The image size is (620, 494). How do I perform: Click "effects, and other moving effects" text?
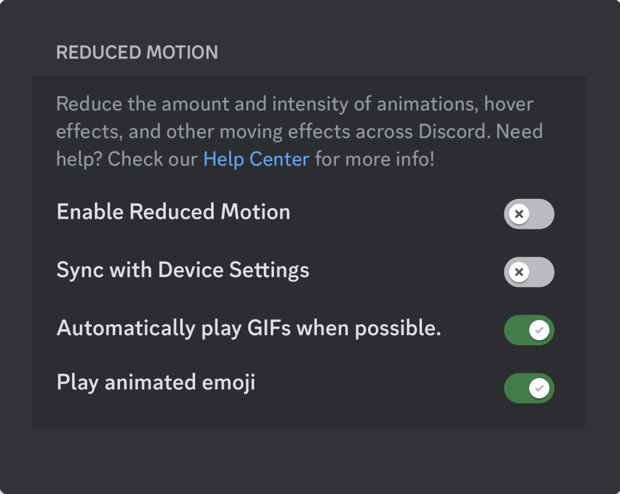click(x=203, y=131)
